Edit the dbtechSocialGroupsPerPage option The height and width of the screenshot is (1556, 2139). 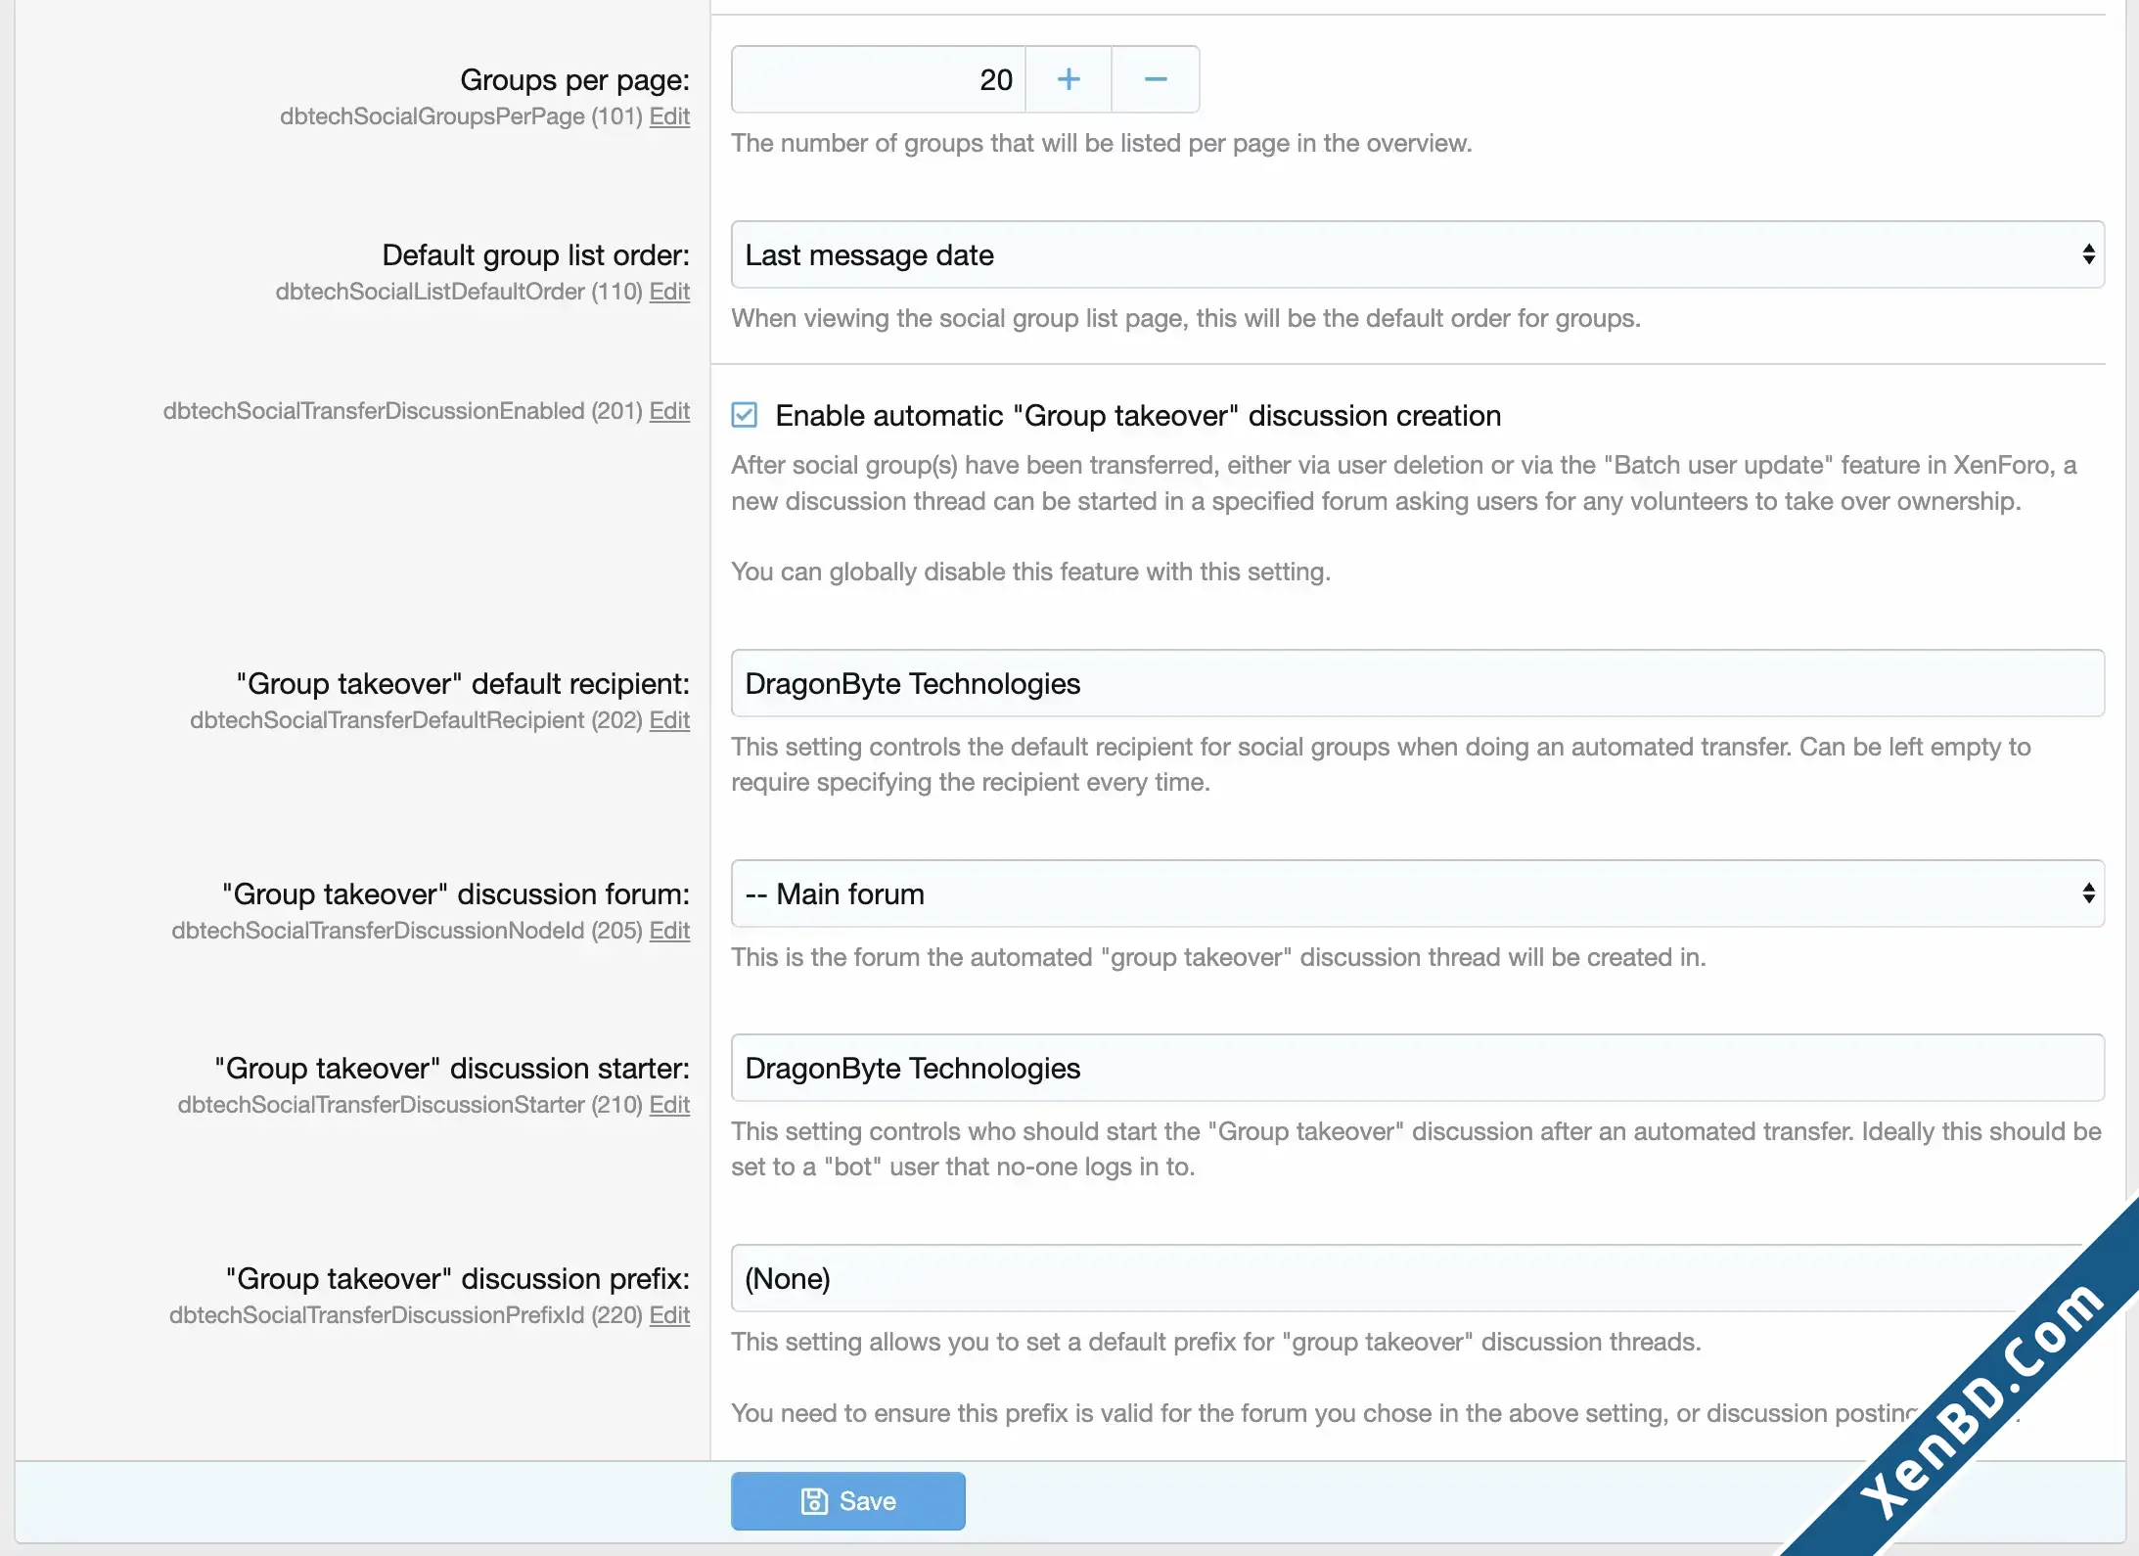pyautogui.click(x=669, y=116)
